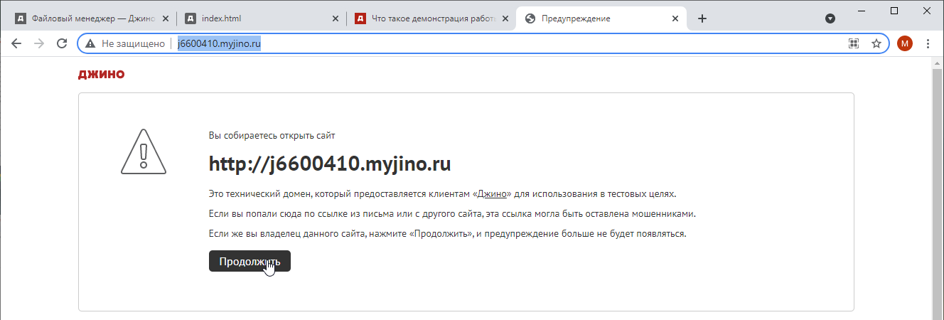This screenshot has height=320, width=944.
Task: Bookmark this page with the star icon
Action: (x=876, y=44)
